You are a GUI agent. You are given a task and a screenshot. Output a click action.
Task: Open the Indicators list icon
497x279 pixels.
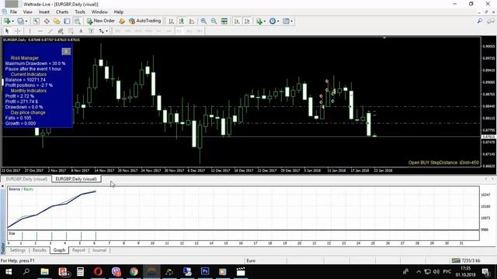click(259, 21)
